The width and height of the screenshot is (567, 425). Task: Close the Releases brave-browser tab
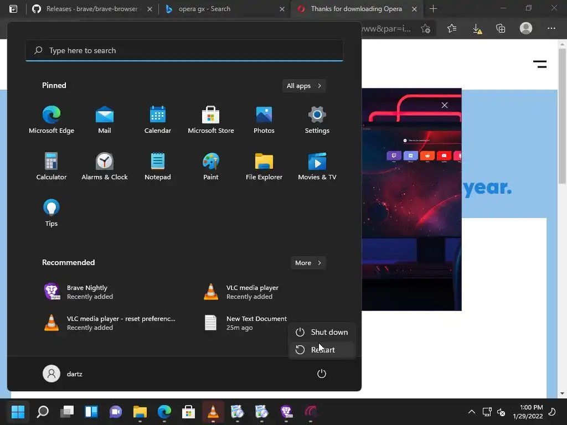(150, 9)
